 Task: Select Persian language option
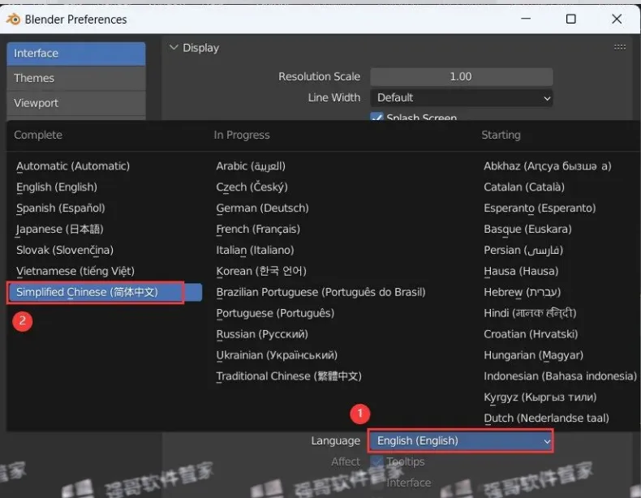tap(523, 250)
